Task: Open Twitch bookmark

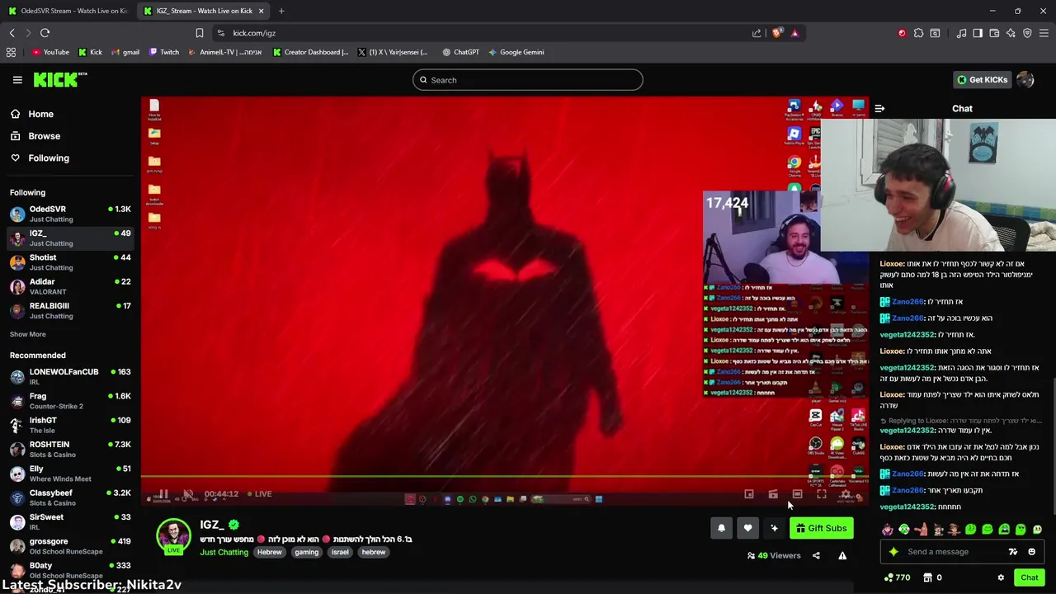Action: point(163,52)
